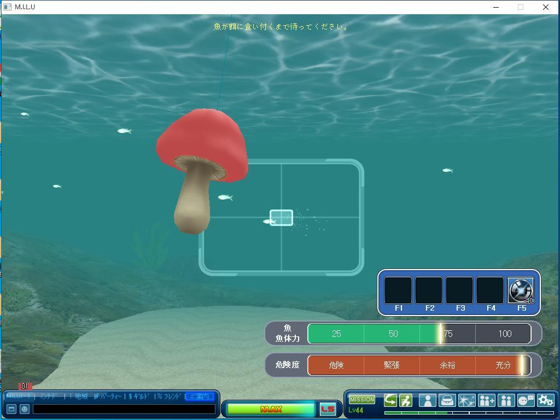560x420 pixels.
Task: Open the emoticon smiley face button
Action: (x=25, y=409)
